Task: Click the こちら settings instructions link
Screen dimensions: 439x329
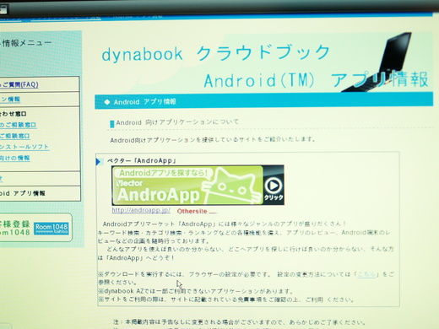Action: [366, 274]
